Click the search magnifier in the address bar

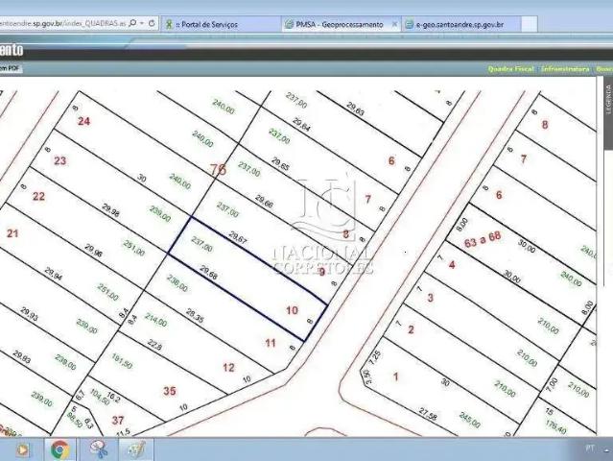click(132, 23)
